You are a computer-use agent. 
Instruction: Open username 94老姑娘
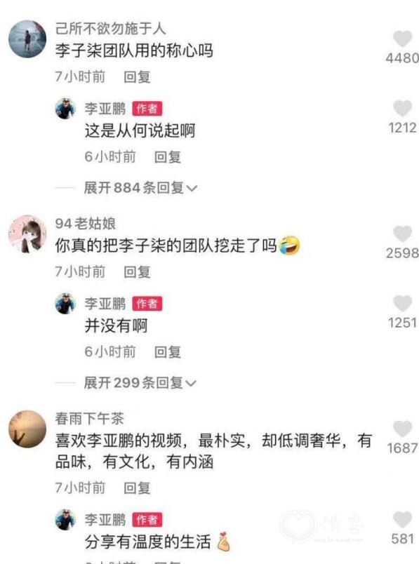tap(86, 223)
